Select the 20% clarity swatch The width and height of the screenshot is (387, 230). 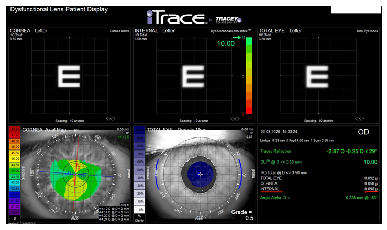pyautogui.click(x=139, y=193)
